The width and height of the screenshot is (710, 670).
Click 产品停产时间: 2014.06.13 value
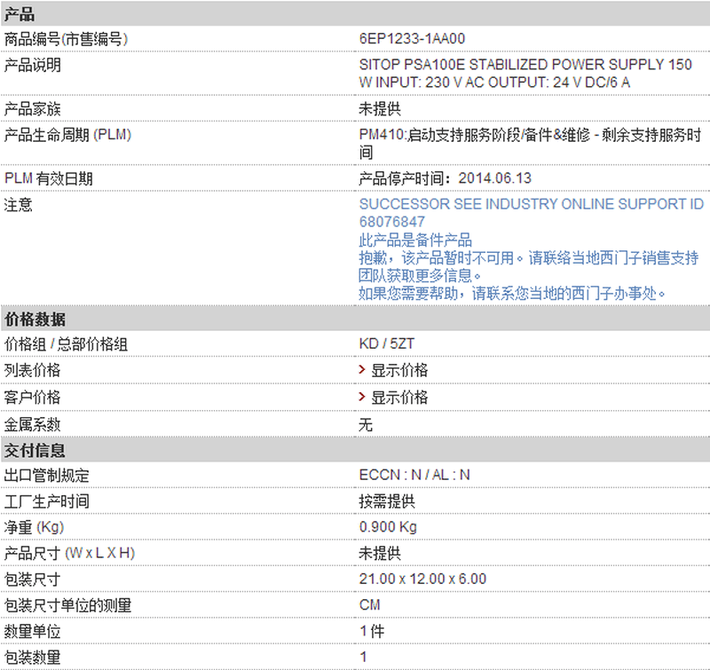point(446,178)
